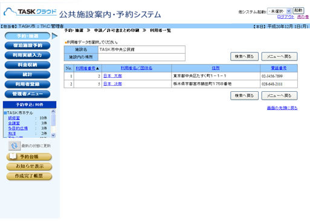Click the 予約申込: 90件 header
Image resolution: width=310 pixels, height=221 pixels.
tap(30, 104)
